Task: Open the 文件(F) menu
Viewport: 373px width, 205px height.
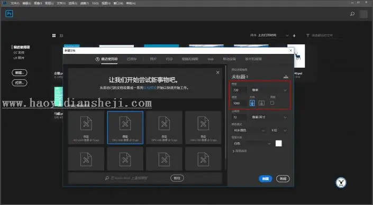Action: tap(15, 3)
